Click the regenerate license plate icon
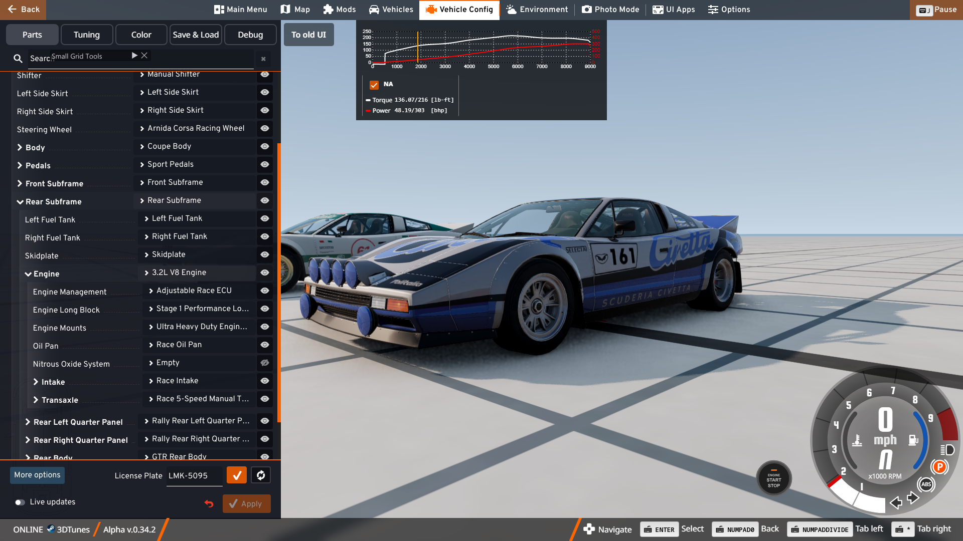The height and width of the screenshot is (541, 963). (261, 475)
